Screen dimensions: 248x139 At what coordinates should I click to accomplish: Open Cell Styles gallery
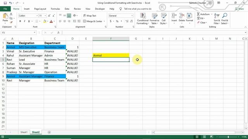pyautogui.click(x=164, y=19)
